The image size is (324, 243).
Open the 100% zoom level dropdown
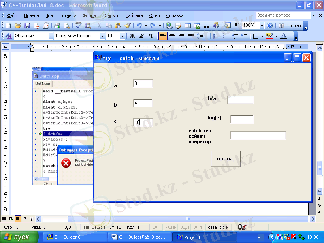click(262, 26)
